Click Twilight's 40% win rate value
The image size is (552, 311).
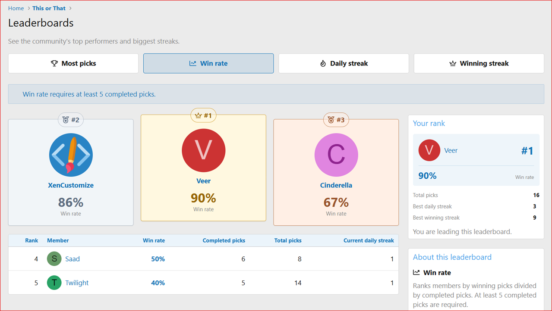tap(158, 283)
